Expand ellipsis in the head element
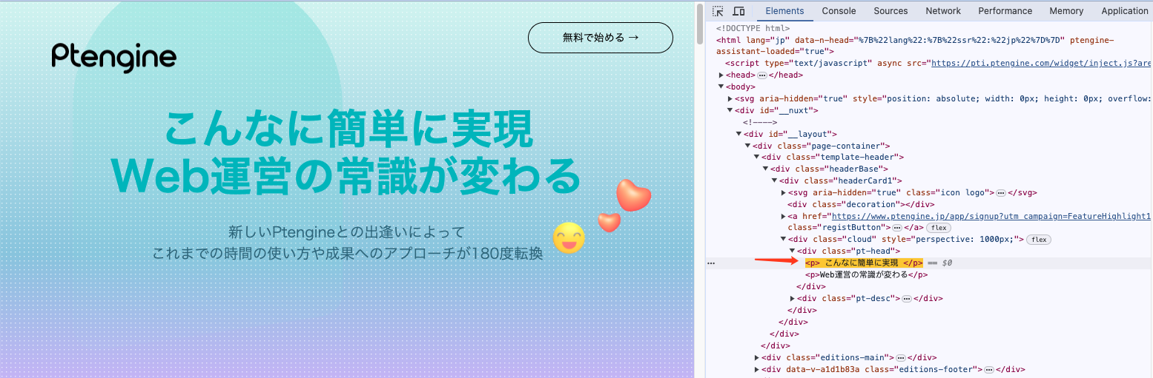Image resolution: width=1153 pixels, height=378 pixels. pos(761,75)
